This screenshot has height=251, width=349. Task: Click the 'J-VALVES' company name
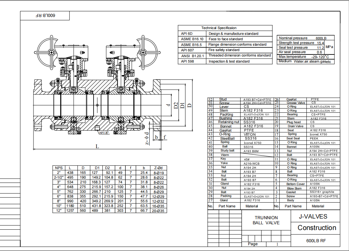[313, 217]
